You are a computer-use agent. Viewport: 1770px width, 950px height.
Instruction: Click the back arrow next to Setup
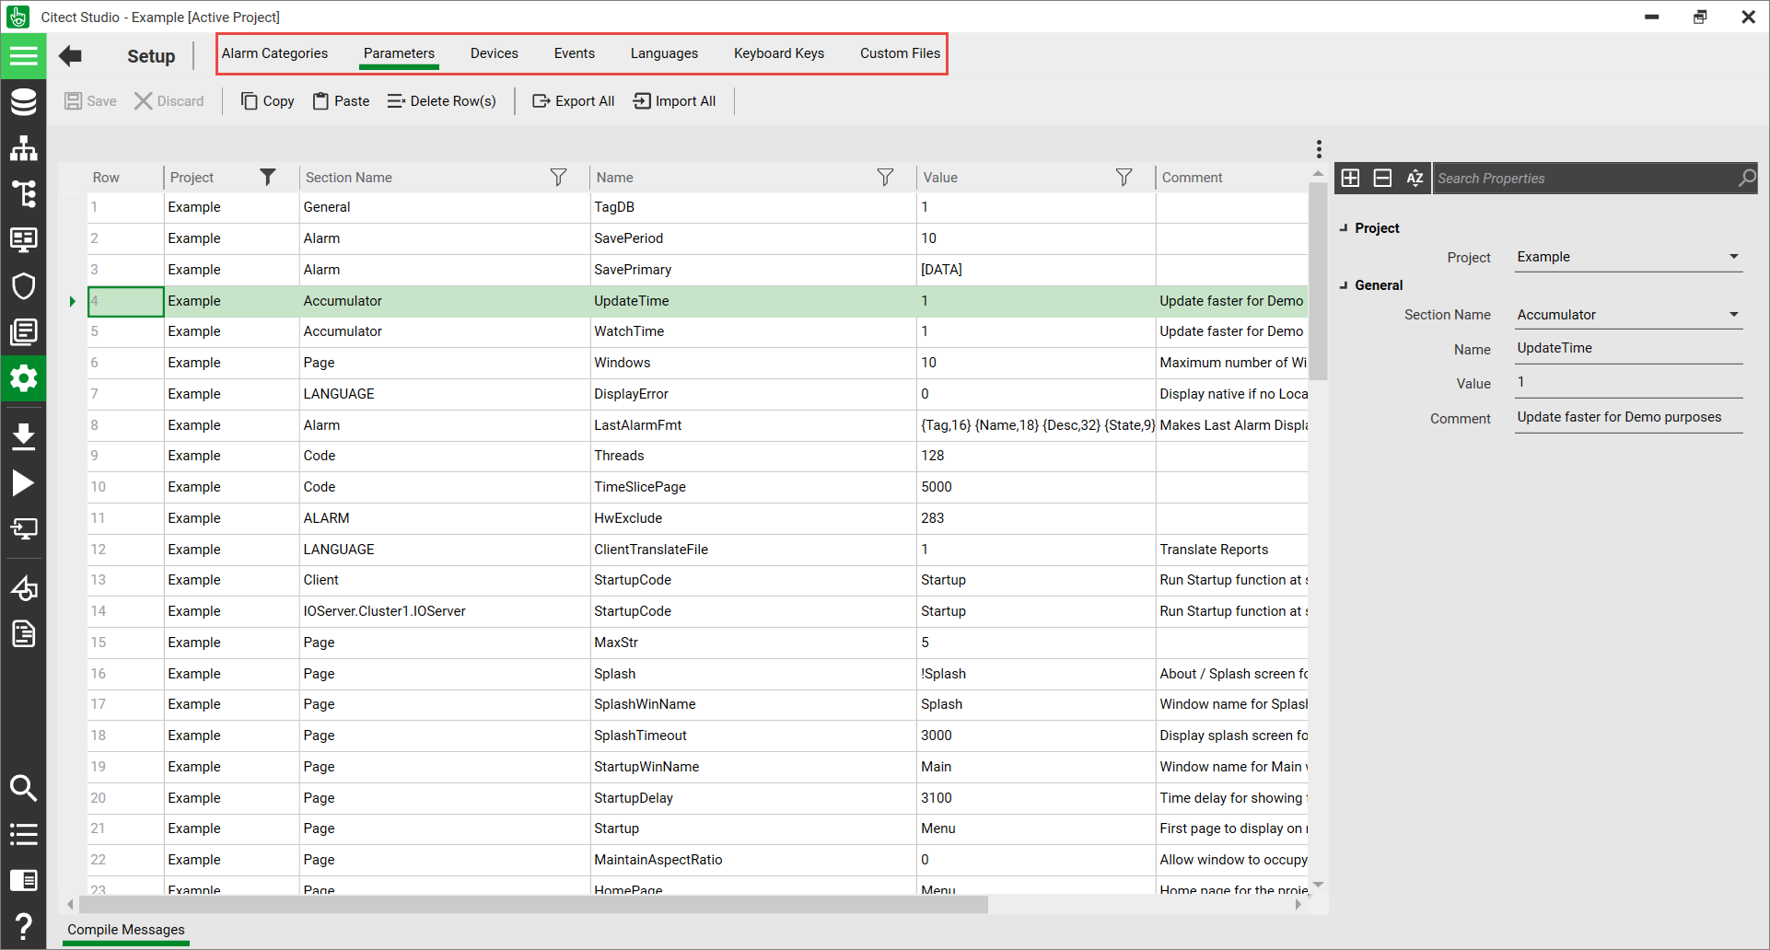coord(70,56)
